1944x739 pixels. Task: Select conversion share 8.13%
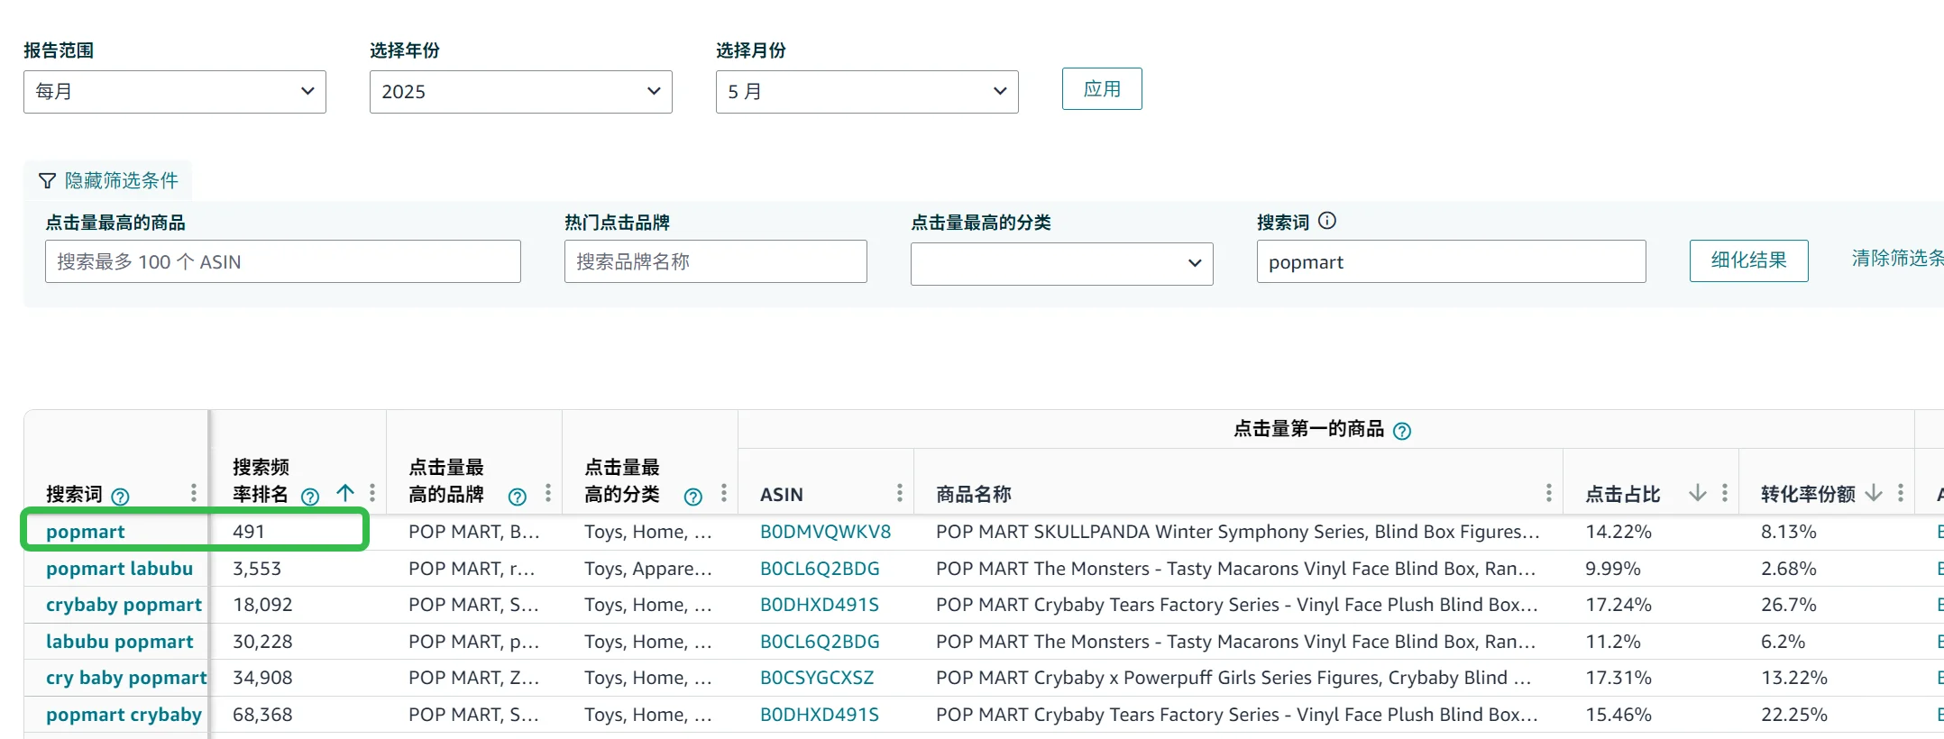point(1789,532)
